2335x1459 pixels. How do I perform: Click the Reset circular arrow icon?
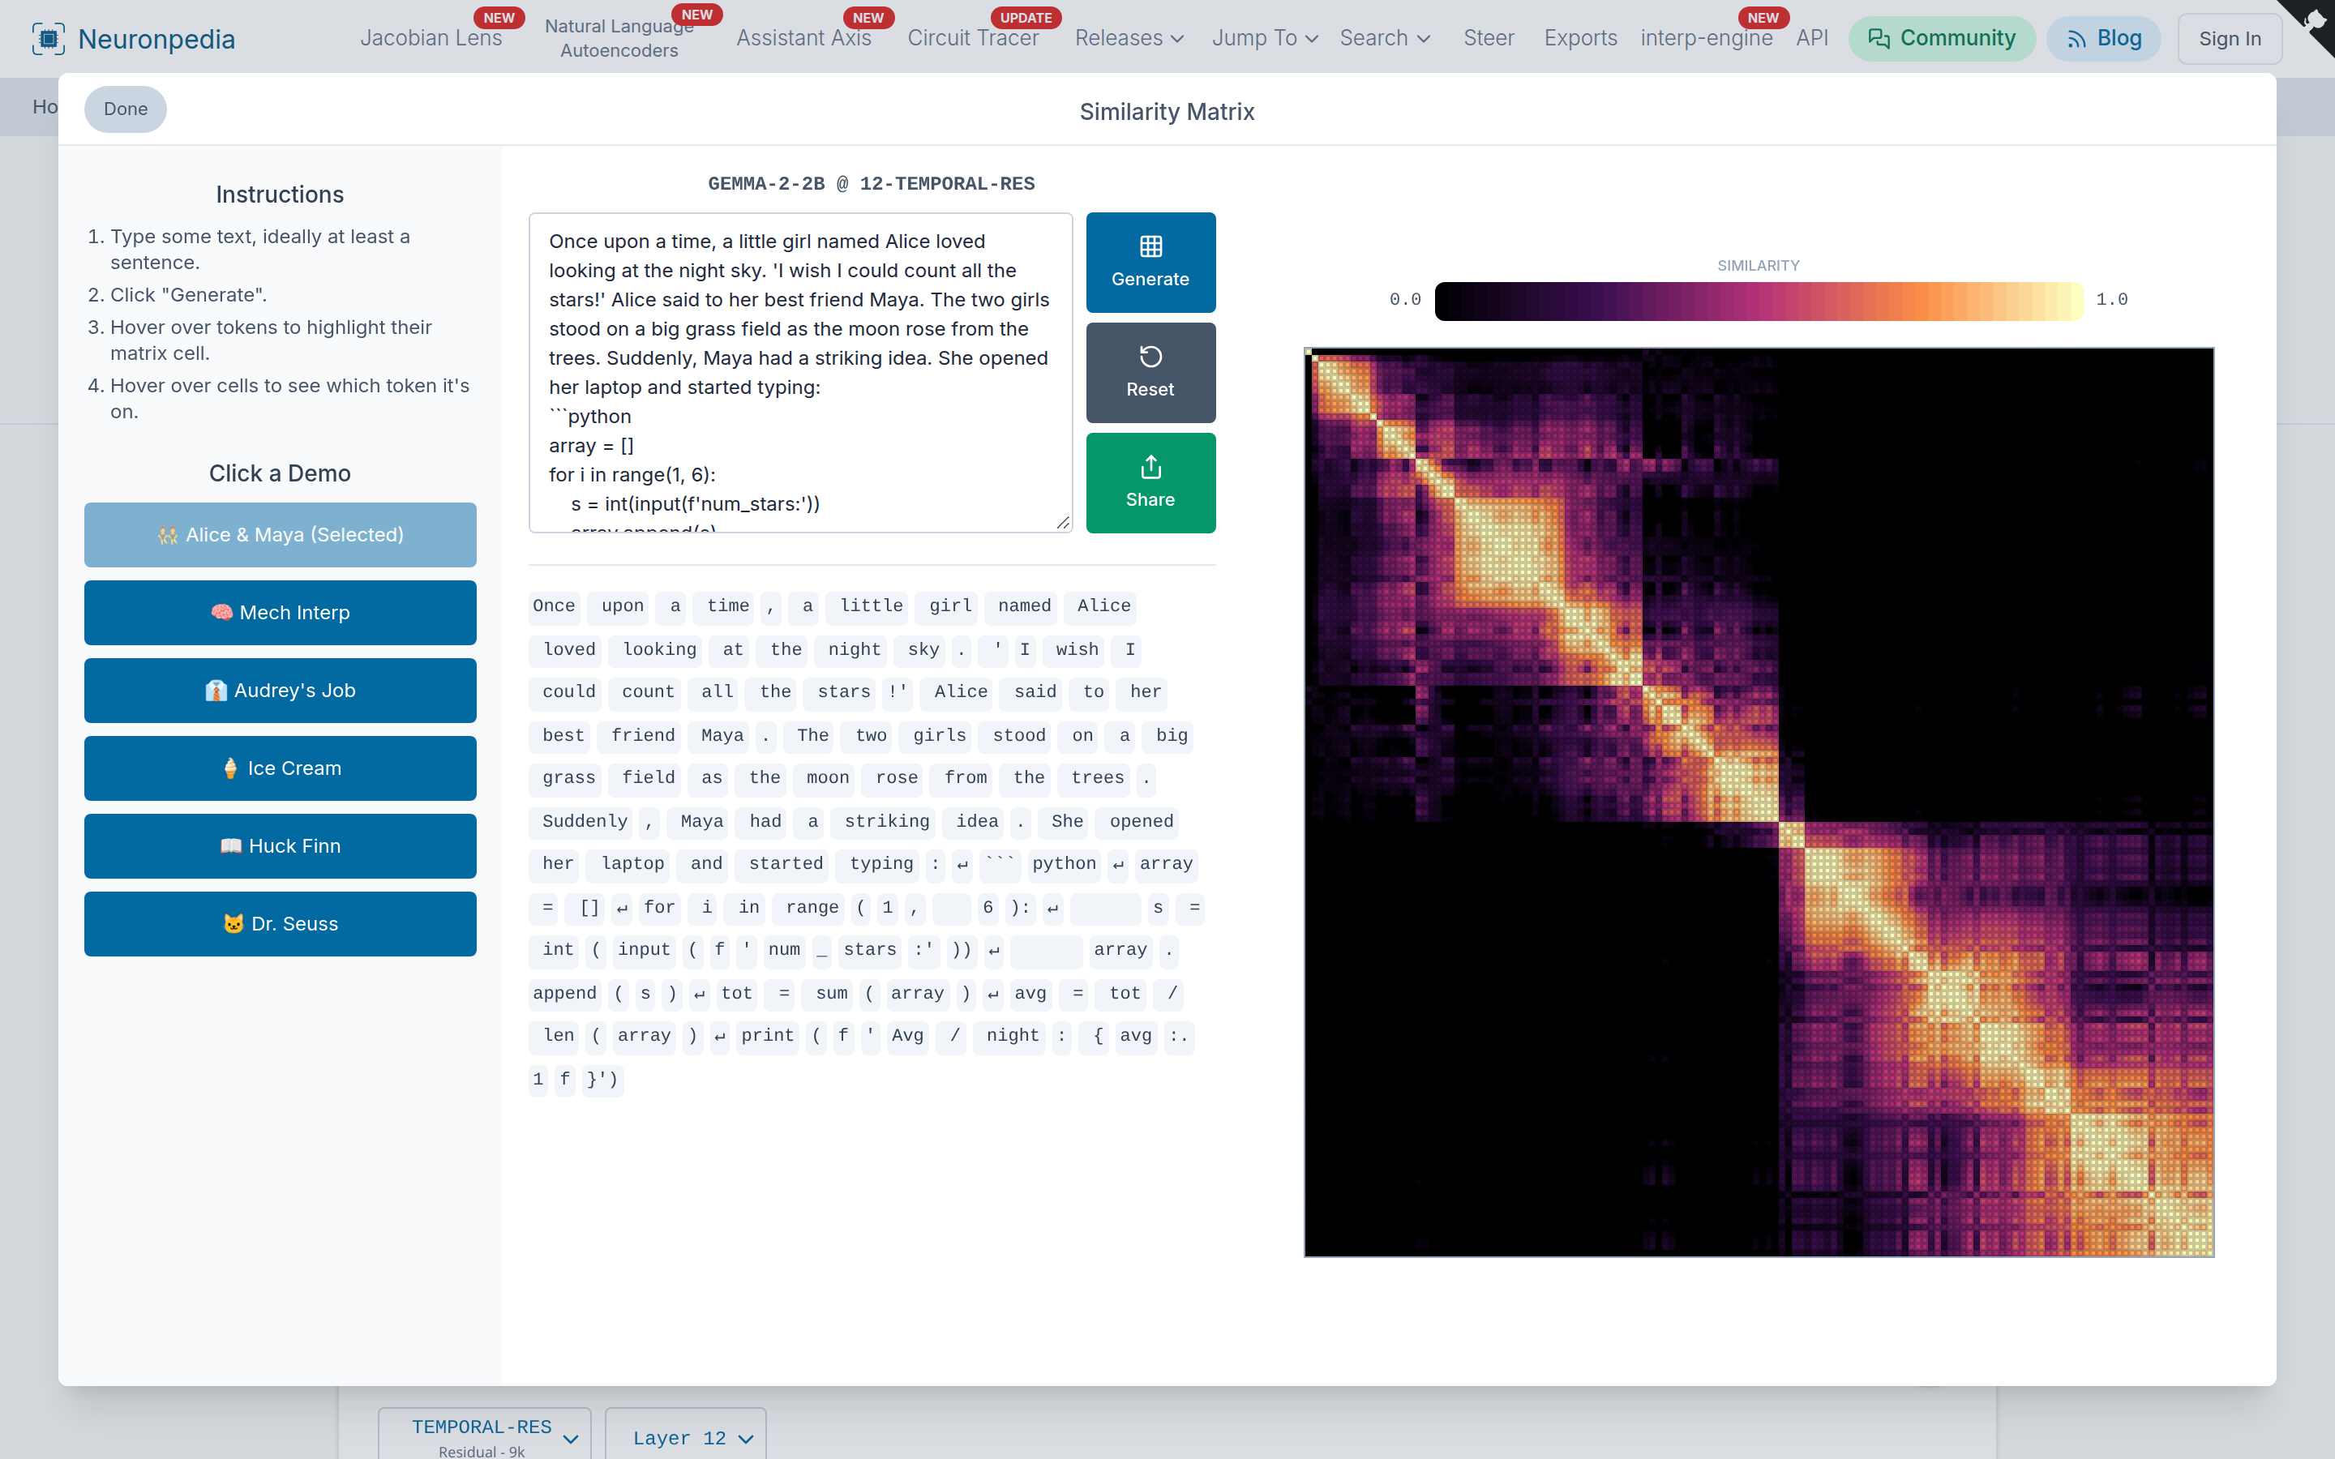(x=1150, y=357)
